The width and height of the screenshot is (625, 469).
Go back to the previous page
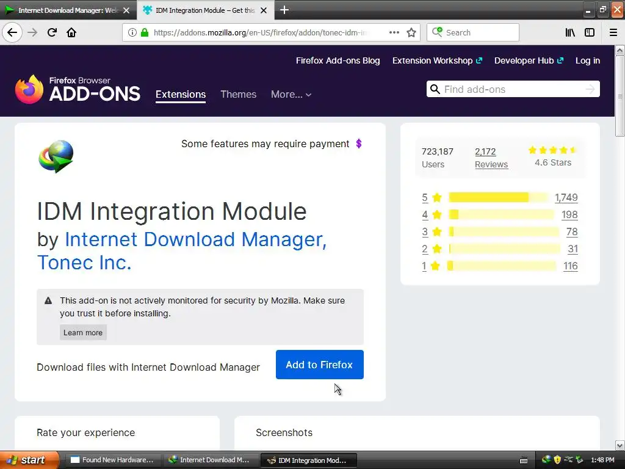coord(12,32)
